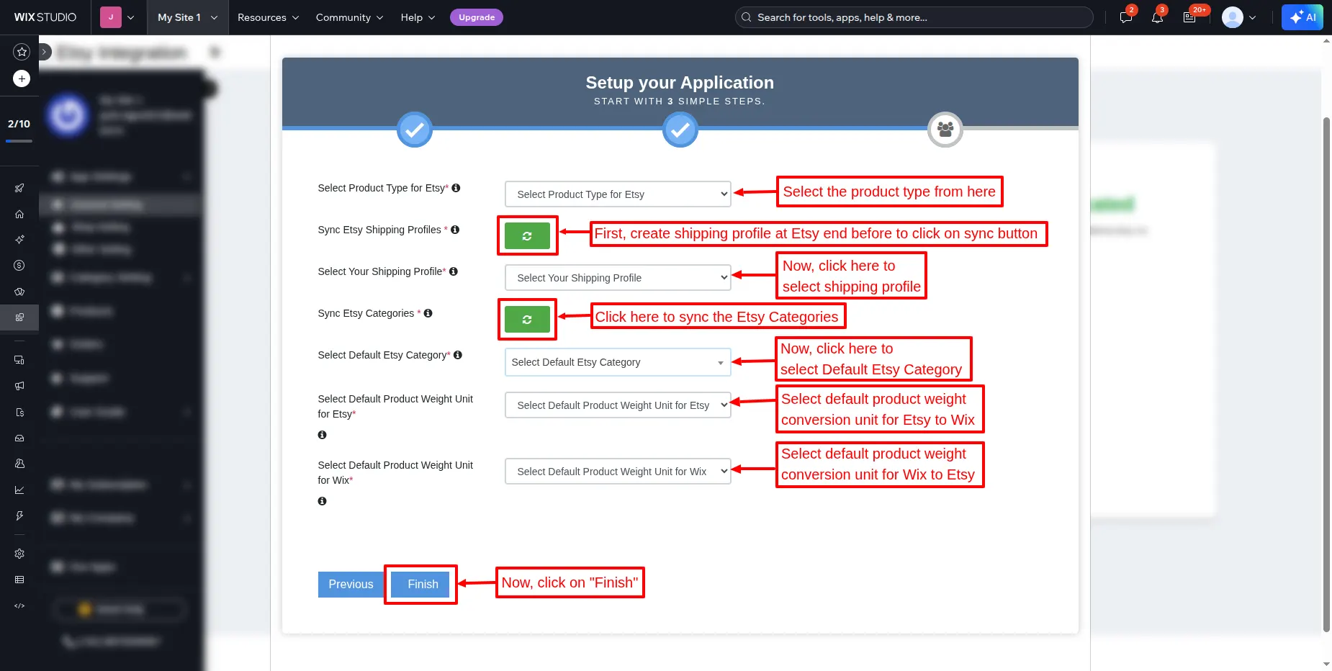Click the search for tools and apps field
Viewport: 1332px width, 671px height.
pos(914,17)
